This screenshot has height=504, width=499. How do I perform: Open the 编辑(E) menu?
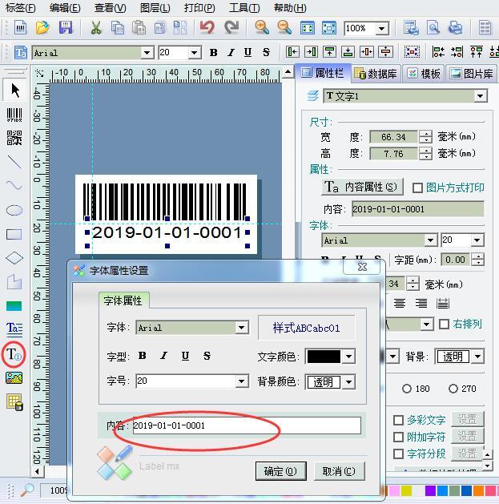(65, 7)
